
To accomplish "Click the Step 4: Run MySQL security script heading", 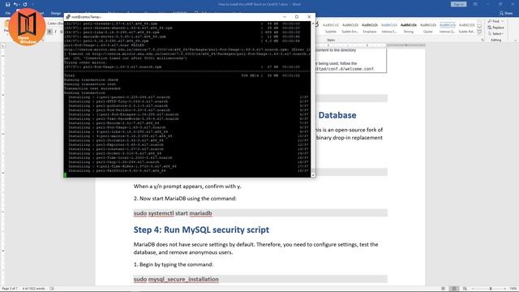I will pyautogui.click(x=201, y=230).
